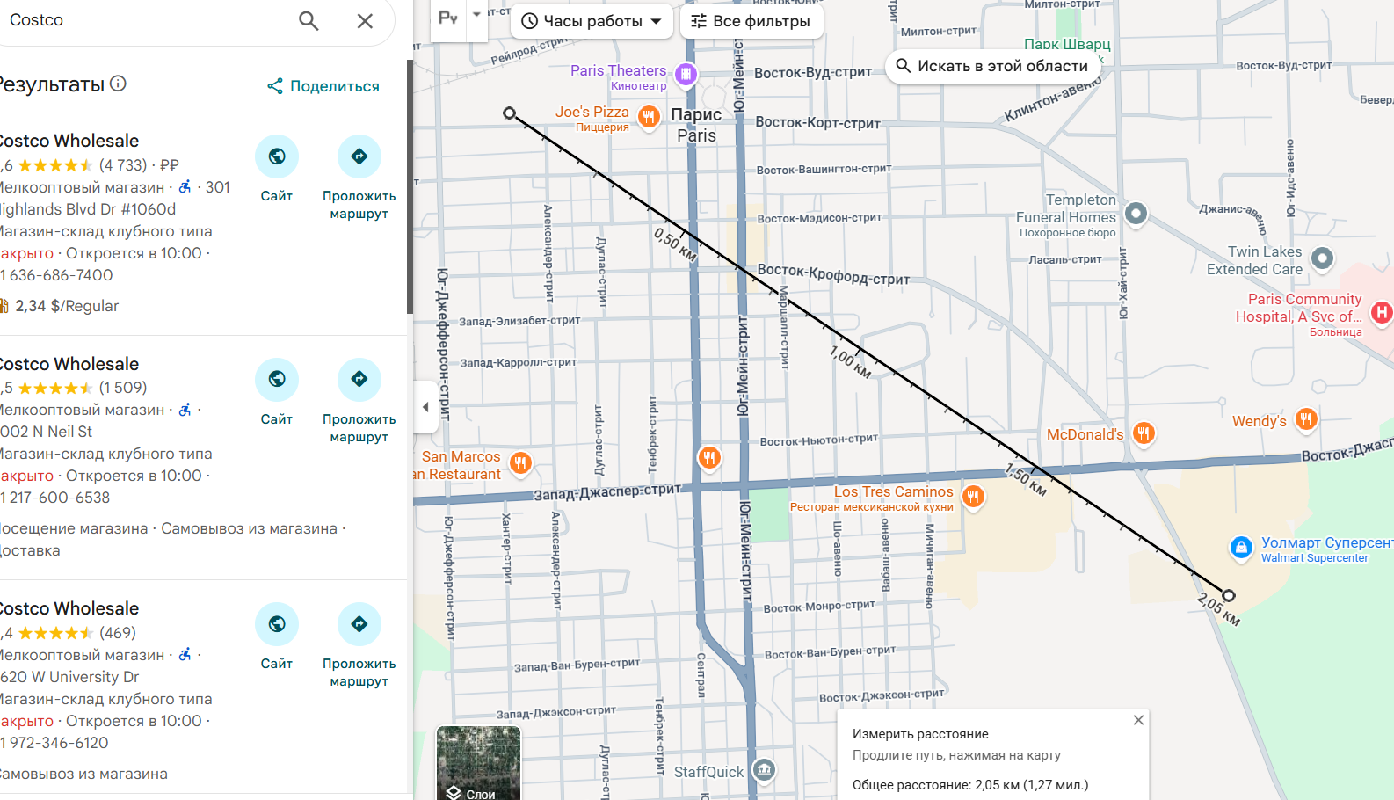
Task: Select the StaffQuick map pin
Action: tap(764, 770)
